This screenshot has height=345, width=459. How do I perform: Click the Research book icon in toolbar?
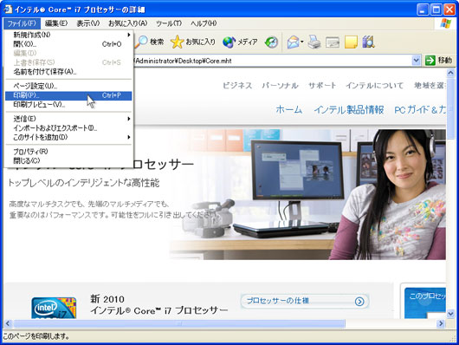click(368, 42)
